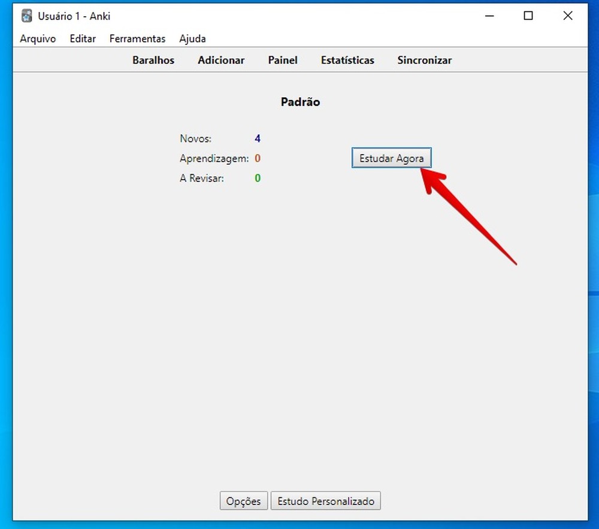Open the Arquivo menu
Viewport: 599px width, 529px height.
point(38,38)
